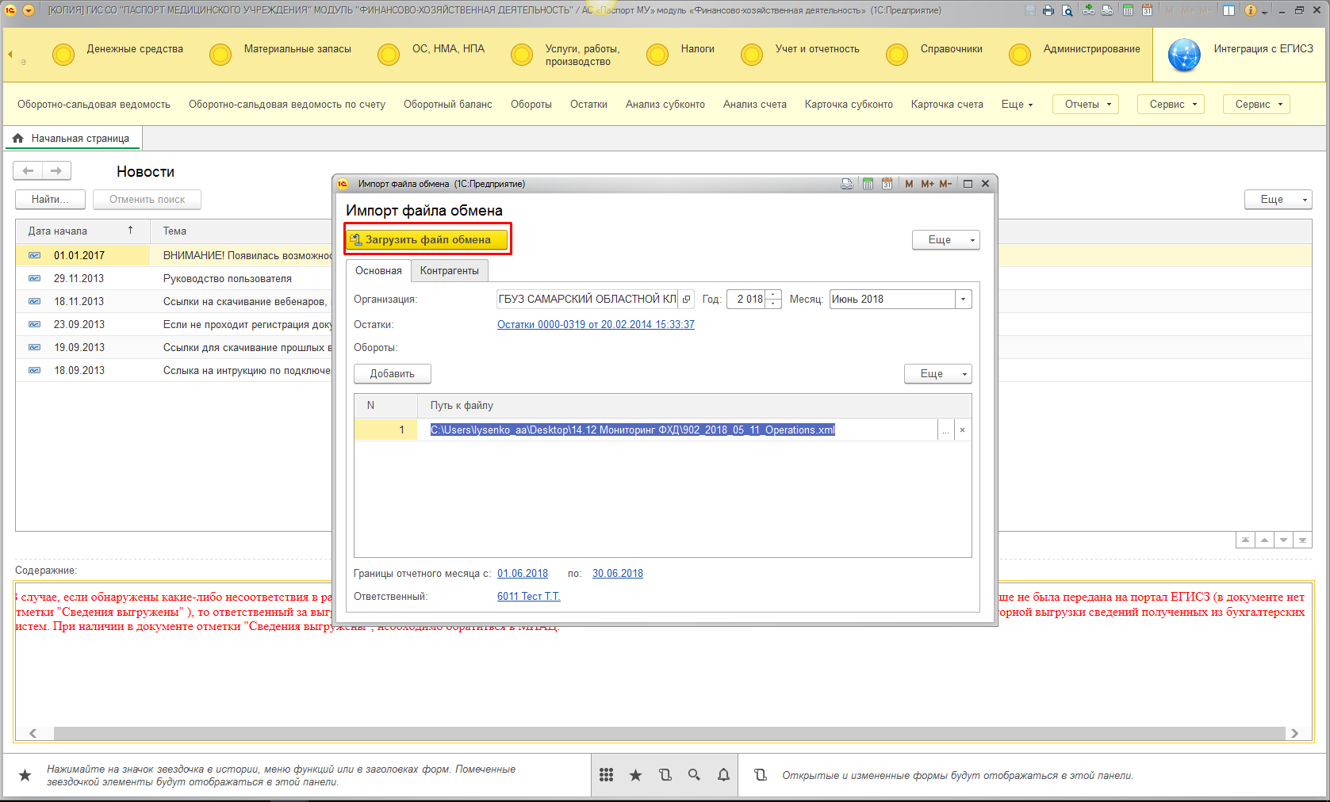Click the notifications bell icon
1330x802 pixels.
tap(723, 775)
